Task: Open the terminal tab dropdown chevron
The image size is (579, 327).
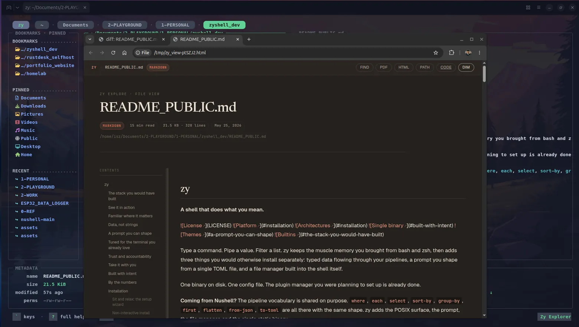Action: pyautogui.click(x=17, y=7)
